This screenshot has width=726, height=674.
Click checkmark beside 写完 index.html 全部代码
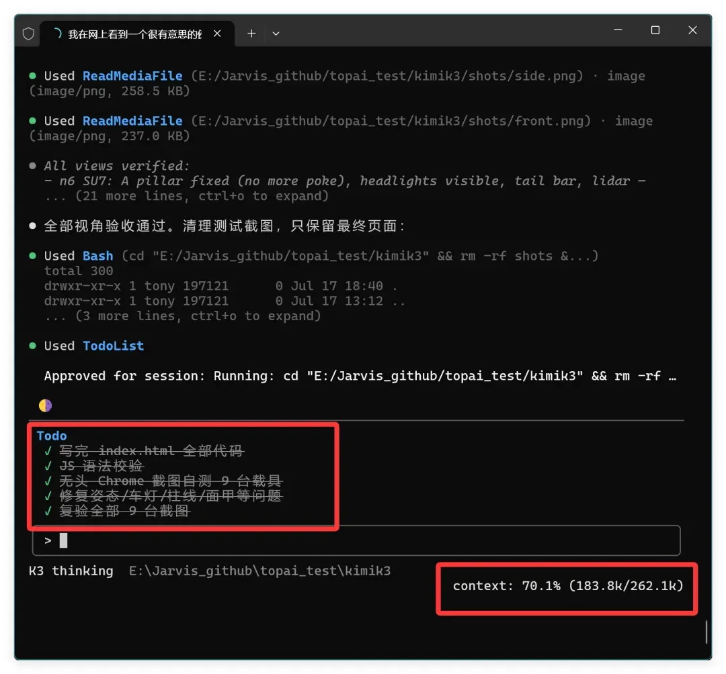(x=48, y=450)
